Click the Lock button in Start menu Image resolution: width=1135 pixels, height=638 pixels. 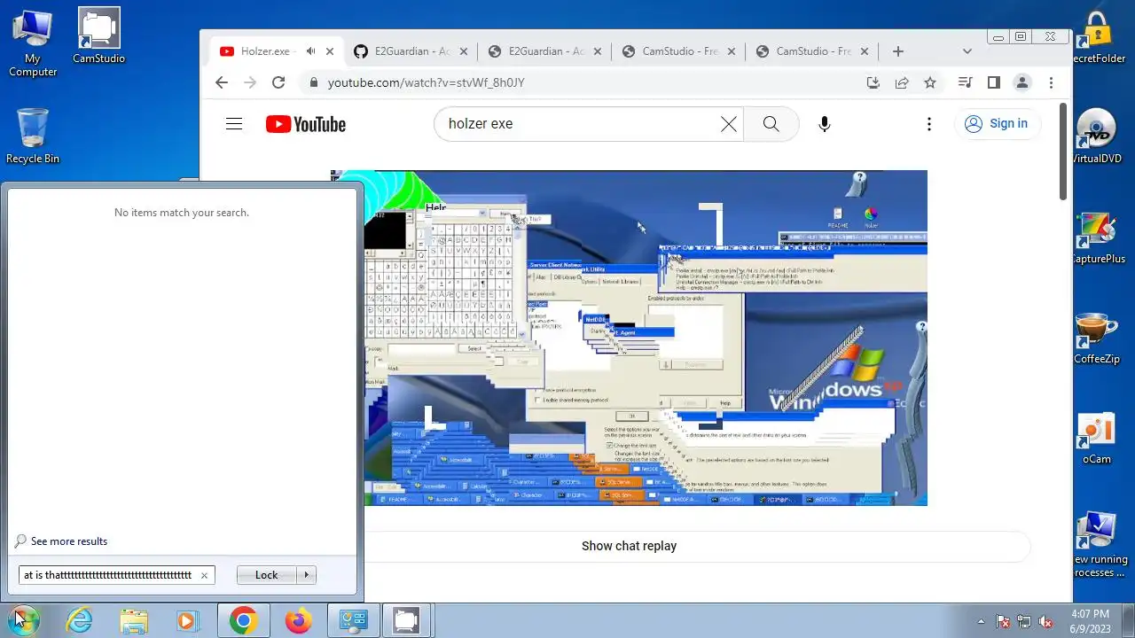[x=266, y=575]
